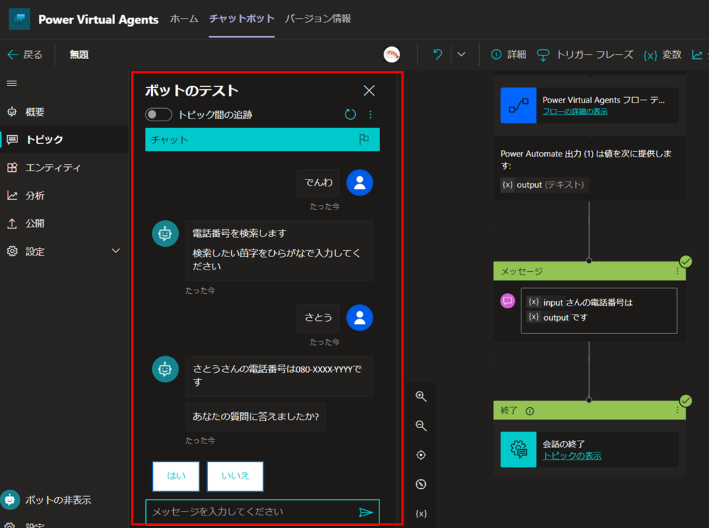The height and width of the screenshot is (528, 709).
Task: Click the undo arrow icon
Action: pos(438,55)
